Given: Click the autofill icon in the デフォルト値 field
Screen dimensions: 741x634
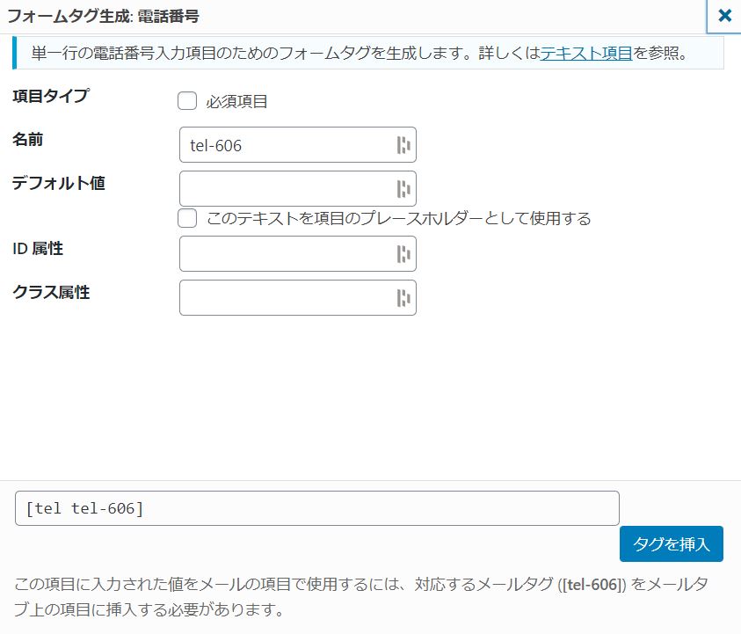Looking at the screenshot, I should (x=403, y=188).
